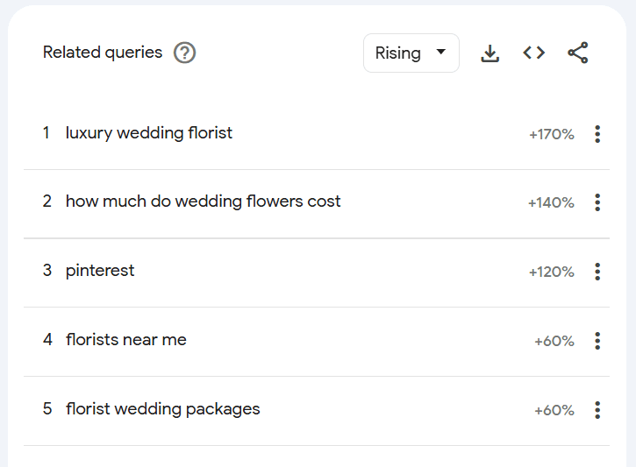Viewport: 636px width, 467px height.
Task: Open the florists near me query
Action: pos(126,339)
